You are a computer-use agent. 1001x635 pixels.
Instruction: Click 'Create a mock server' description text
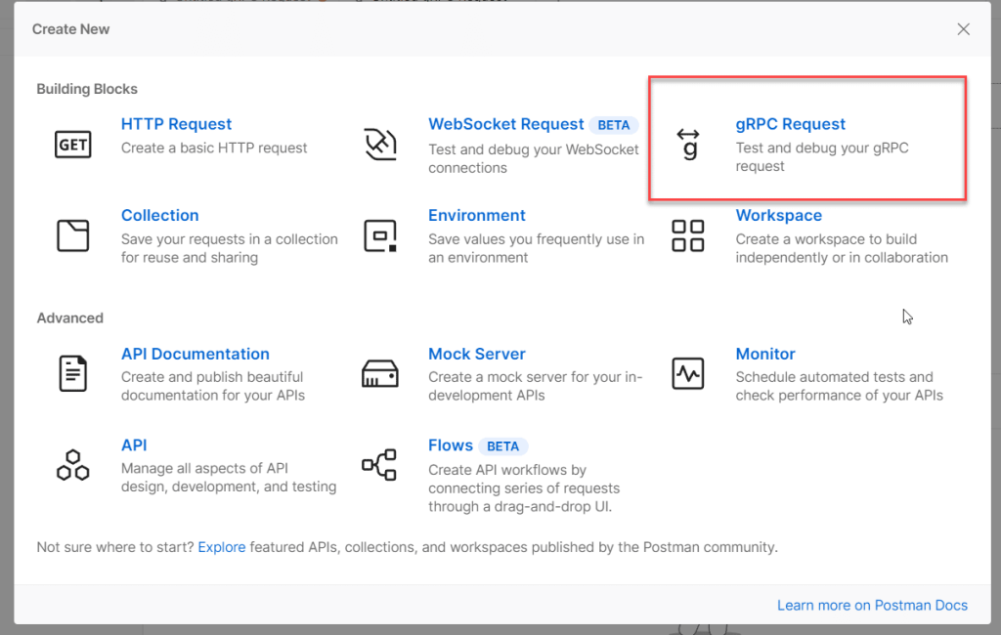point(535,386)
